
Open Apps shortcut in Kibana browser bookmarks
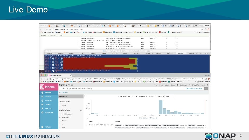(43, 82)
